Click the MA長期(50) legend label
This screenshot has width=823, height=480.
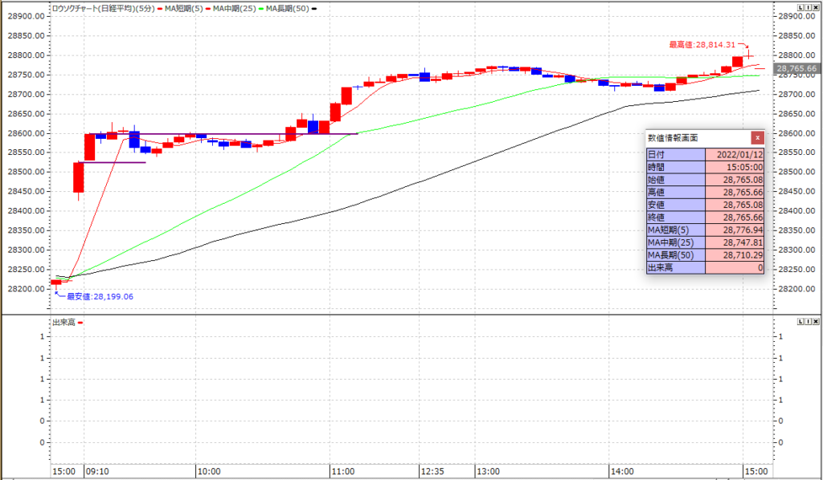click(x=288, y=7)
